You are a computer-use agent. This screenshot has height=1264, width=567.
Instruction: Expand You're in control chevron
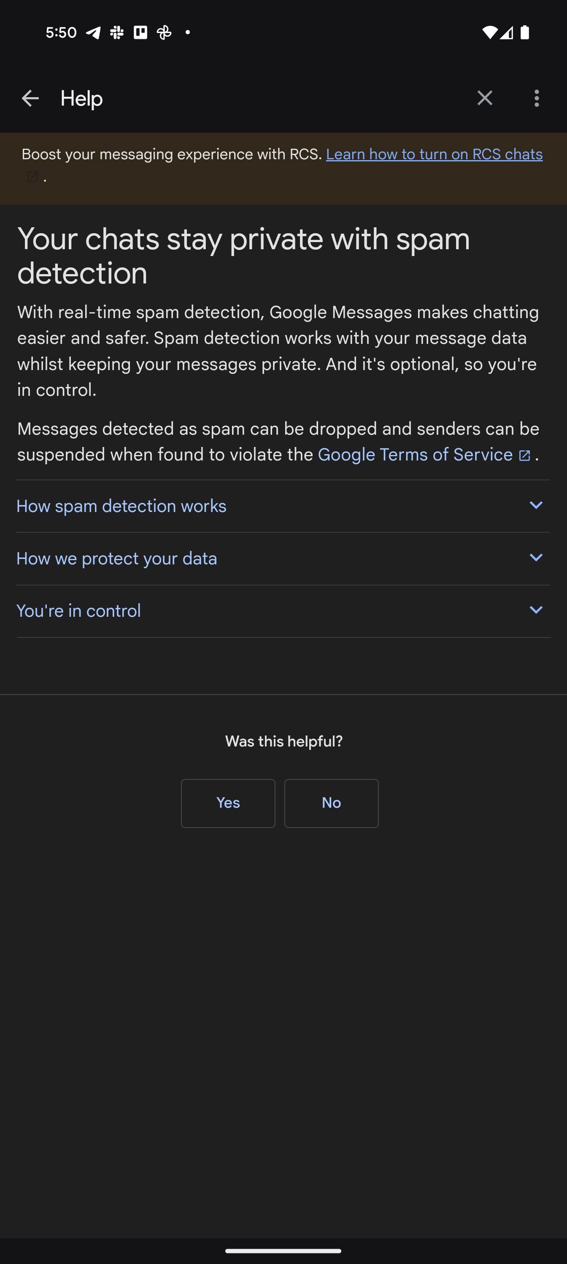click(x=536, y=610)
